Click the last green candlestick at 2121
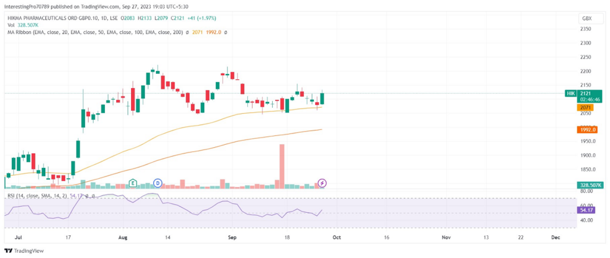Screen dimensions: 610x258 [x=322, y=97]
